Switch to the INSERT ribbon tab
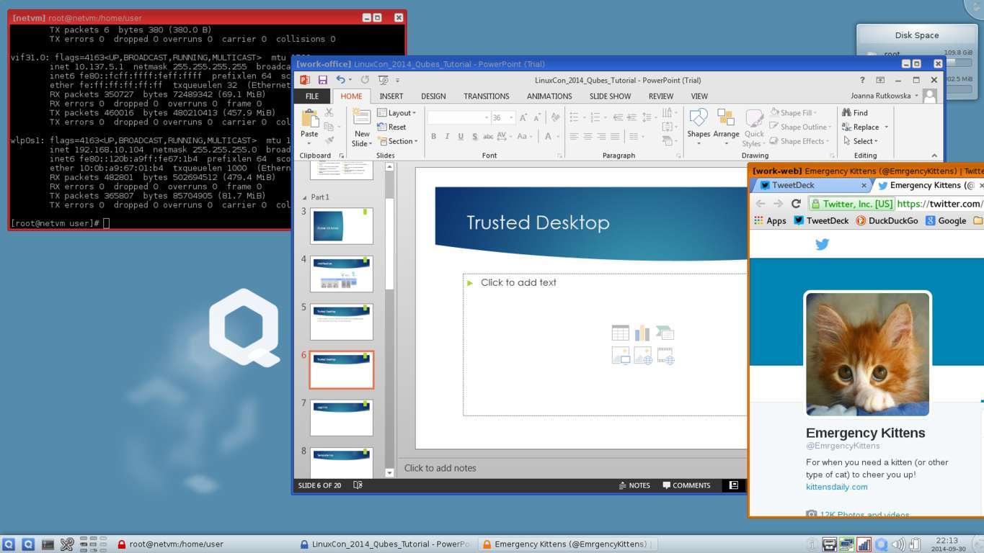This screenshot has width=984, height=553. [x=391, y=96]
